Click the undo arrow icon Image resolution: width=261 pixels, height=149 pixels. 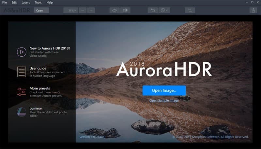pos(153,10)
